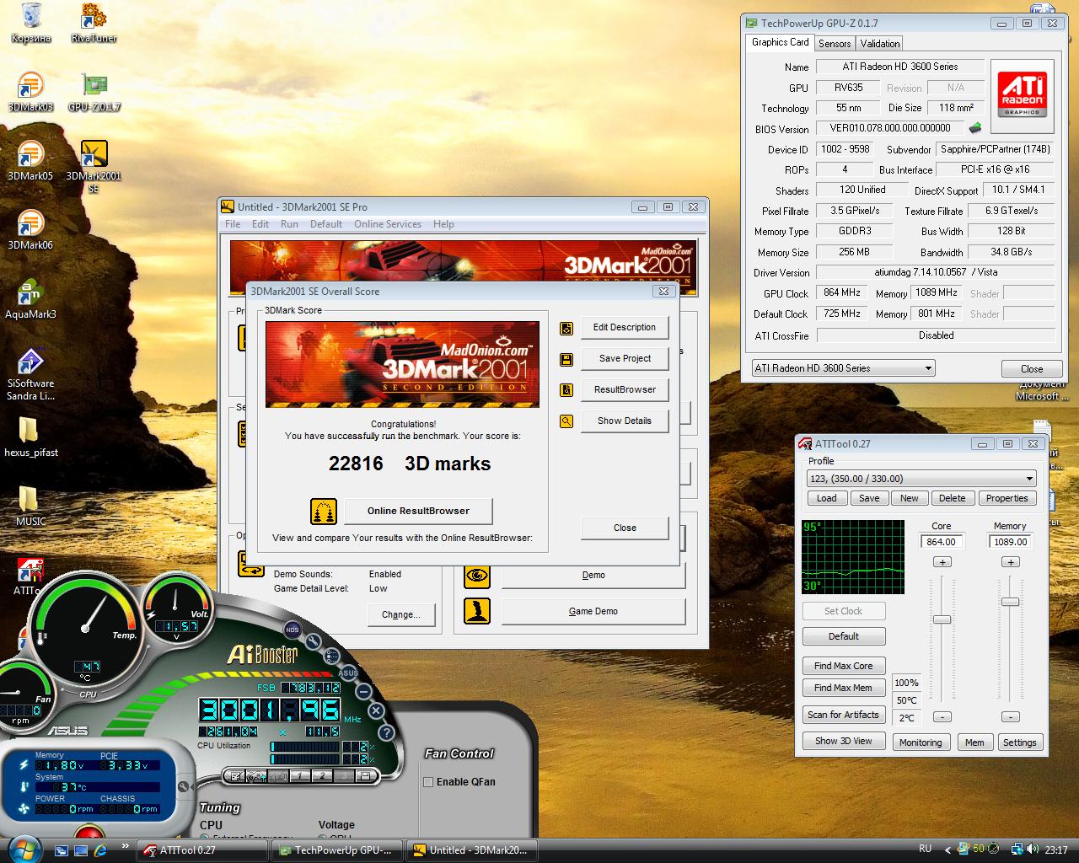Open the GPU-Z 0.1.7 desktop icon
The height and width of the screenshot is (863, 1079).
[94, 92]
